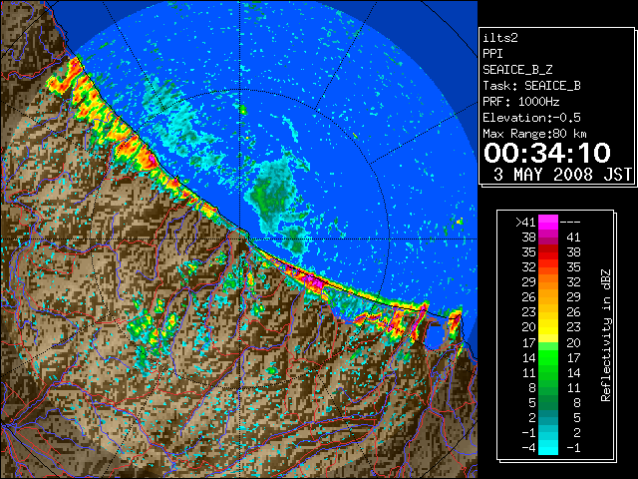
Task: Click the green sea-ice echo patch offshore
Action: pos(273,196)
